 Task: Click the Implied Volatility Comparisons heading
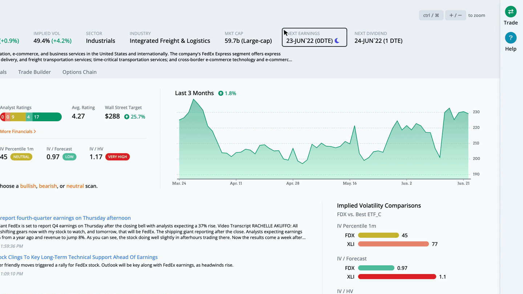coord(379,205)
